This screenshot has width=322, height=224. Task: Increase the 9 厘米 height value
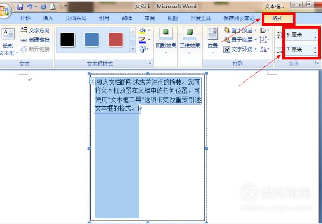pos(315,33)
